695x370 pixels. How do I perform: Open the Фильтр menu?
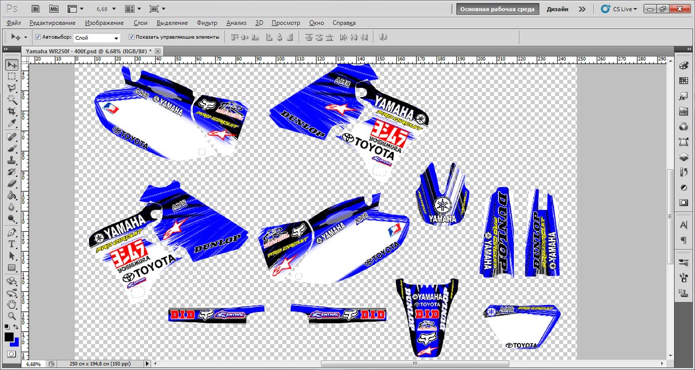(207, 23)
